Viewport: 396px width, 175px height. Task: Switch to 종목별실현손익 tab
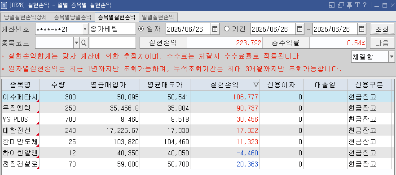pos(117,17)
